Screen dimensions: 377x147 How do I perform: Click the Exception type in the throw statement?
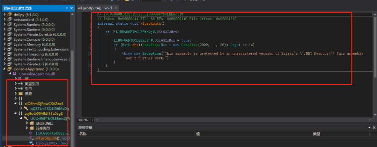(x=151, y=54)
